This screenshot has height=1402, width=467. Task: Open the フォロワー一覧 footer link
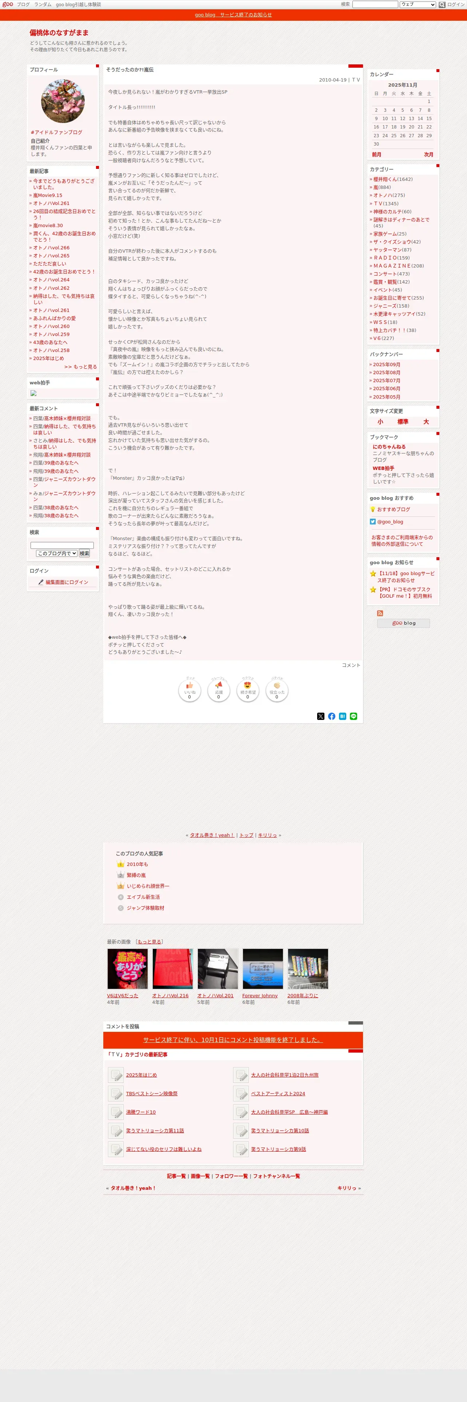[231, 1176]
